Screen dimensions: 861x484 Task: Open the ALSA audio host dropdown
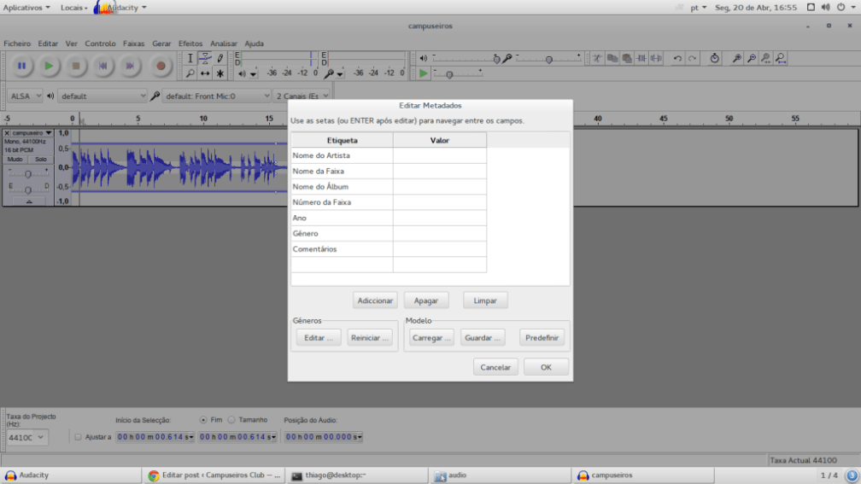(25, 96)
